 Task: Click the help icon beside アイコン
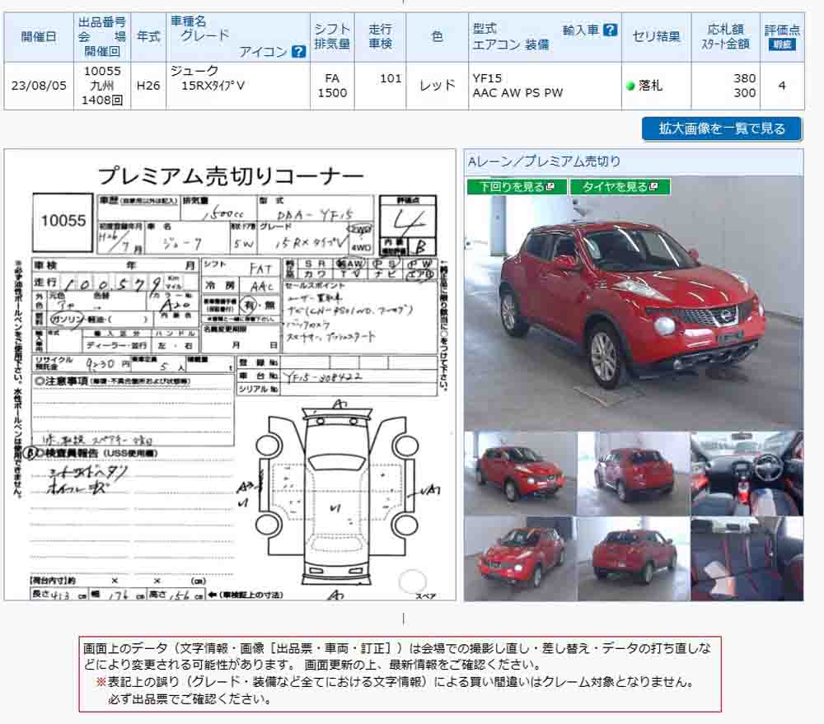(x=298, y=52)
